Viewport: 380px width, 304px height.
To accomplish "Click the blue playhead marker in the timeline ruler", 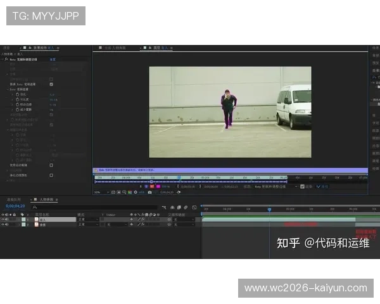I will click(269, 209).
